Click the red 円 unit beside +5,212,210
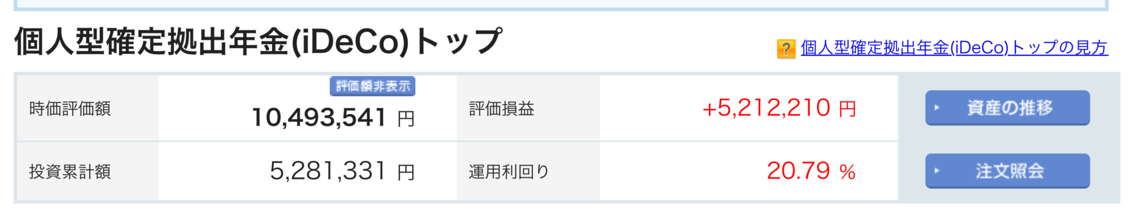 pyautogui.click(x=848, y=109)
